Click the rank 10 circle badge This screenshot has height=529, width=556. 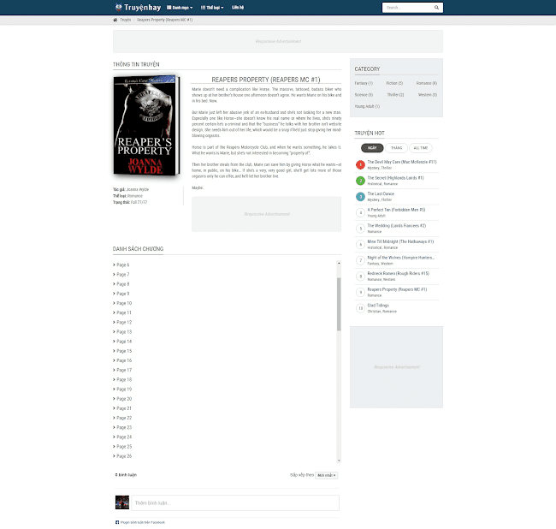click(360, 308)
